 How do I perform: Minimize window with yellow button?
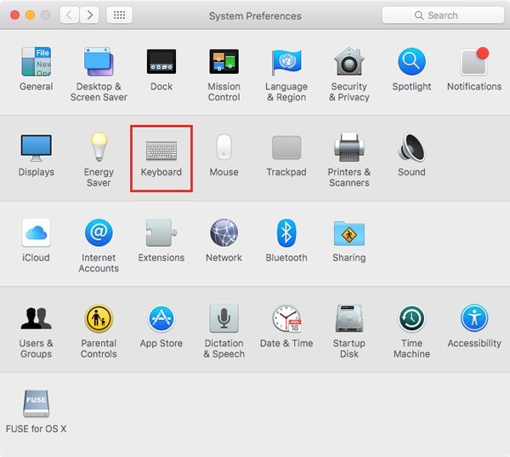(31, 15)
